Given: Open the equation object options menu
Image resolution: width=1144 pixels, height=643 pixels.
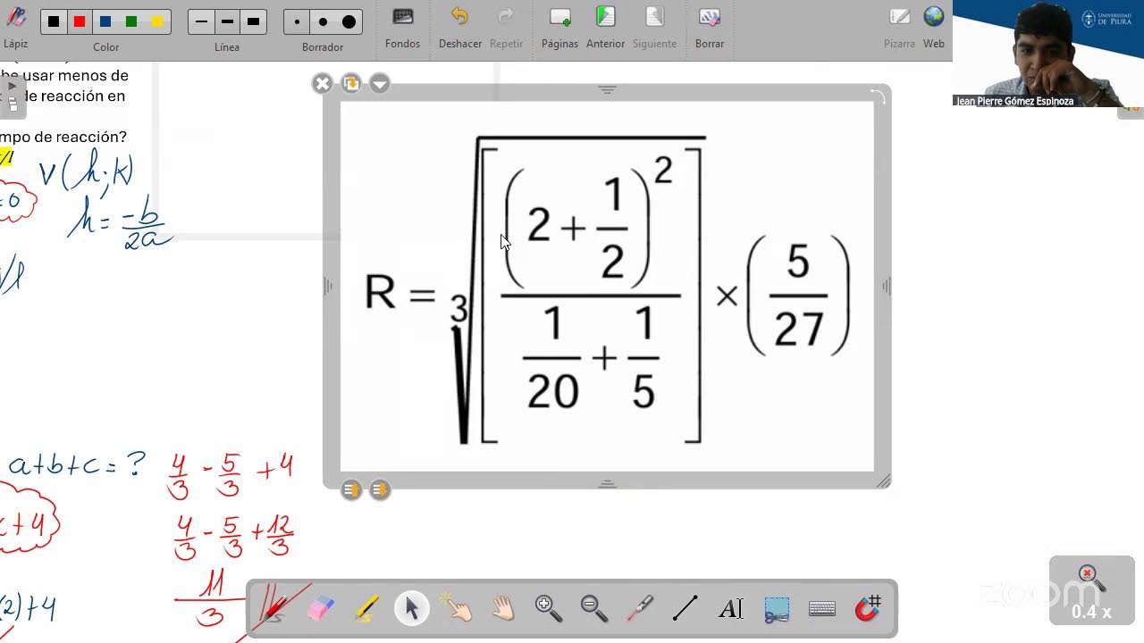Looking at the screenshot, I should (x=380, y=84).
